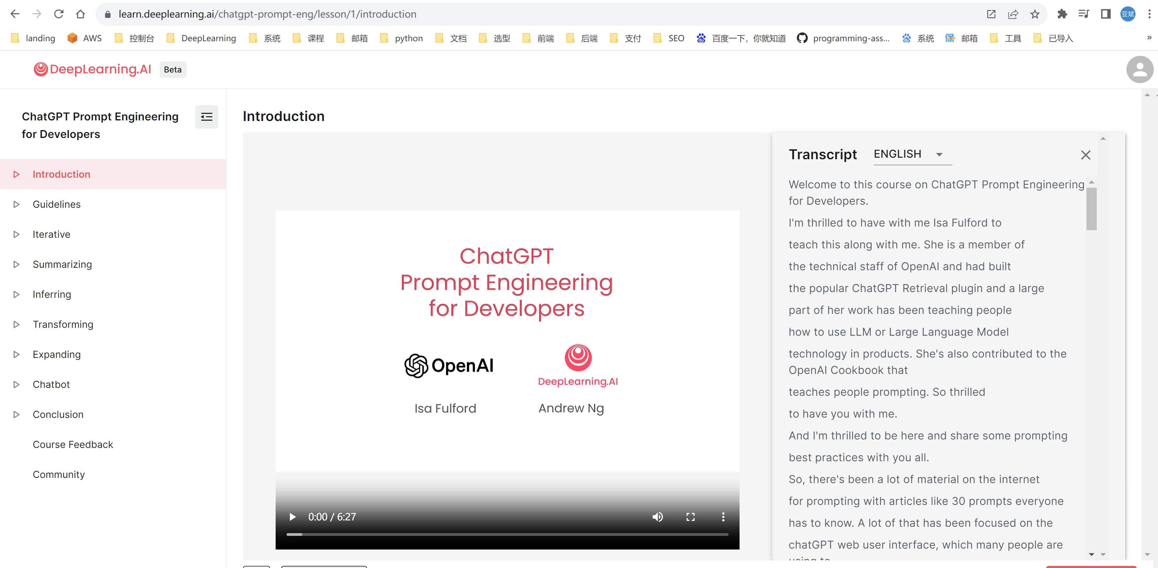Collapse the course sidebar menu
The width and height of the screenshot is (1158, 568).
207,117
